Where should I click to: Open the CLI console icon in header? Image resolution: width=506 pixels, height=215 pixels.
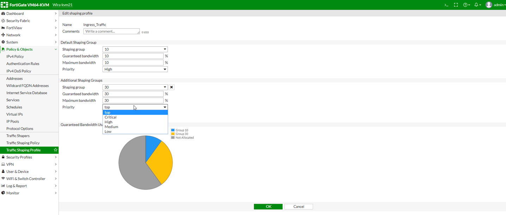tap(446, 5)
